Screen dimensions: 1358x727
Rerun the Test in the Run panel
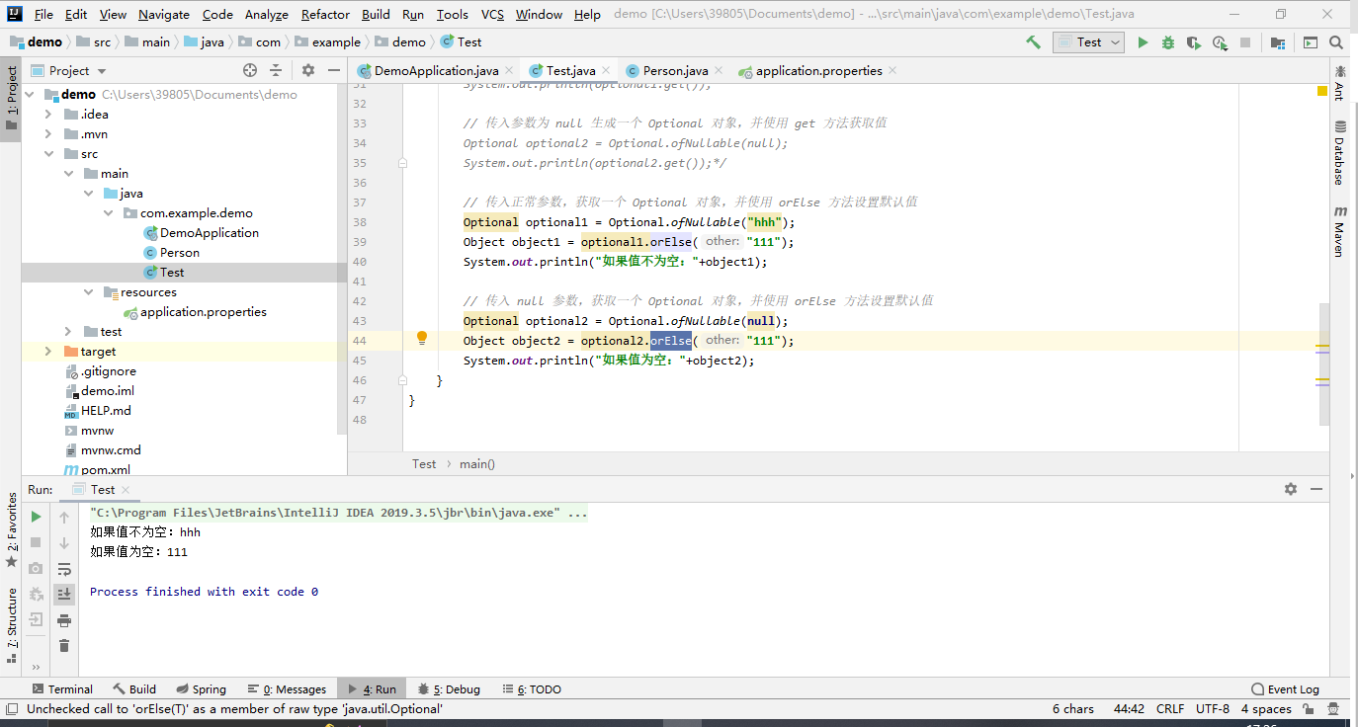35,516
